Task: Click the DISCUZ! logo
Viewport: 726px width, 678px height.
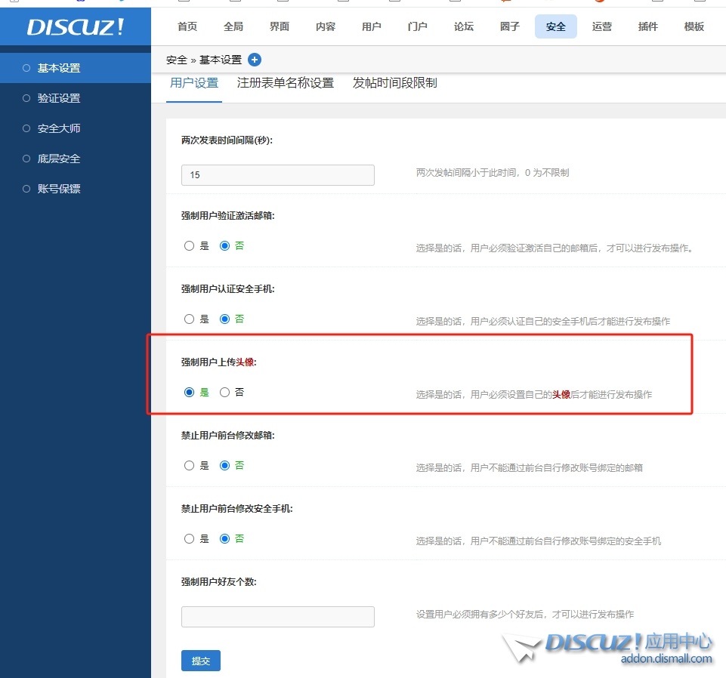Action: tap(76, 27)
